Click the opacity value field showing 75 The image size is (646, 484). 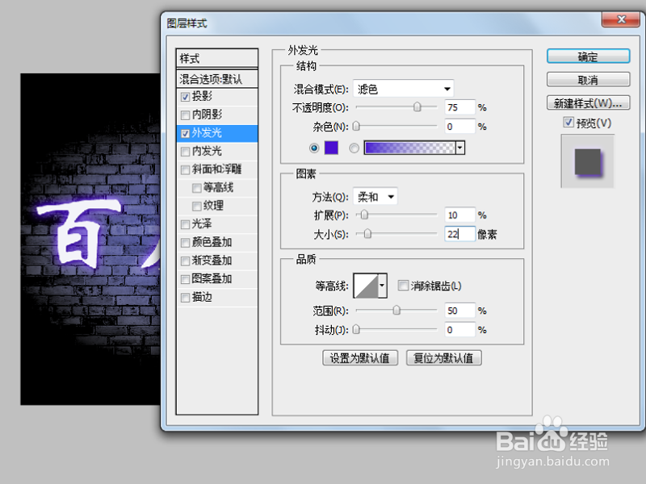click(x=459, y=107)
